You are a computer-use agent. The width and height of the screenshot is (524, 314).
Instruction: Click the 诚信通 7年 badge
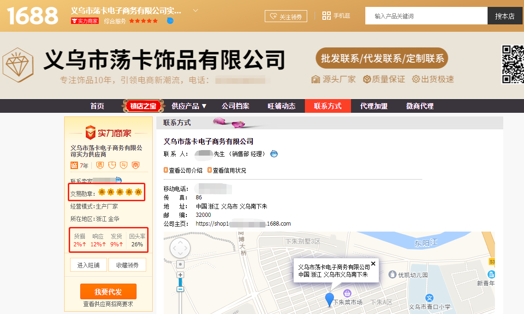pos(79,165)
